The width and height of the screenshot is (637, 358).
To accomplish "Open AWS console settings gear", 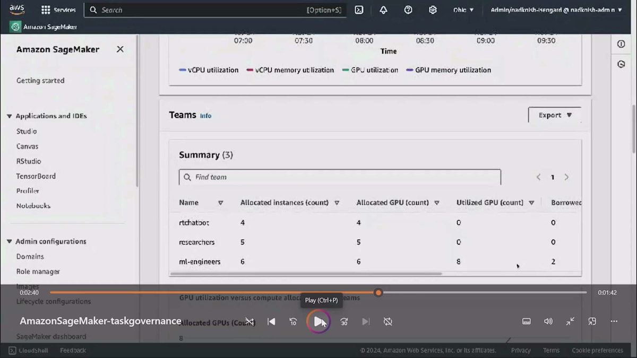I will click(x=433, y=10).
